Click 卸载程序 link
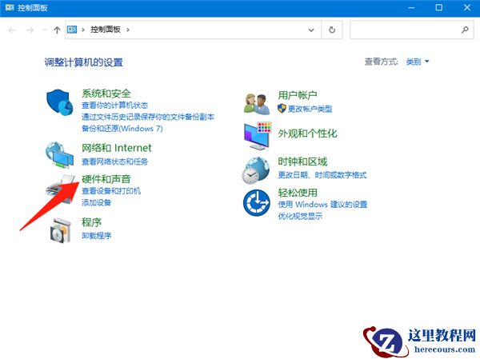This screenshot has height=359, width=480. (x=96, y=235)
